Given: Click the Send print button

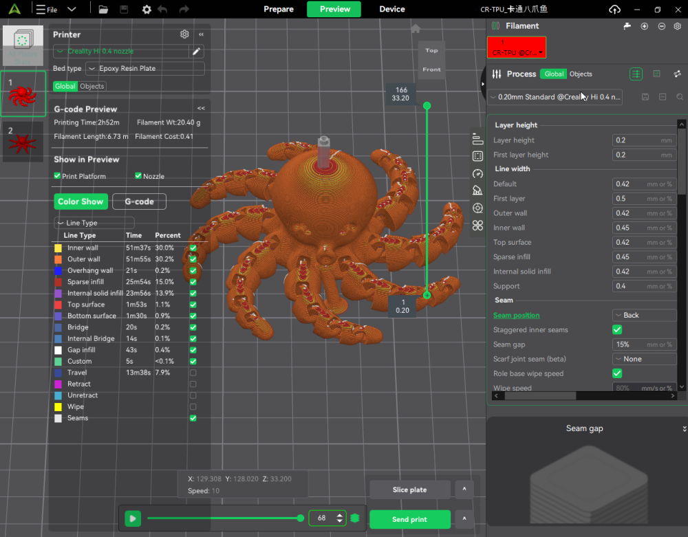Looking at the screenshot, I should point(409,520).
